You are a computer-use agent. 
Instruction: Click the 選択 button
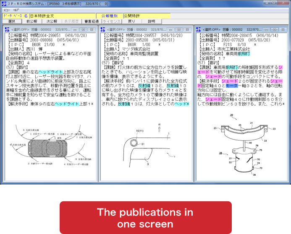11,21
